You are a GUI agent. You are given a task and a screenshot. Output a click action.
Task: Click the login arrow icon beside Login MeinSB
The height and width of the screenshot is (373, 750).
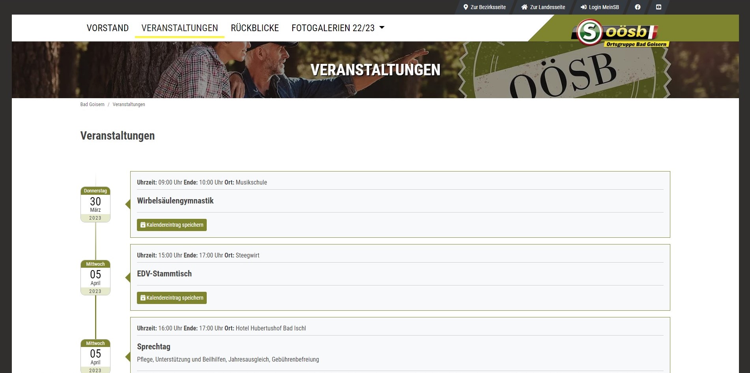point(584,7)
